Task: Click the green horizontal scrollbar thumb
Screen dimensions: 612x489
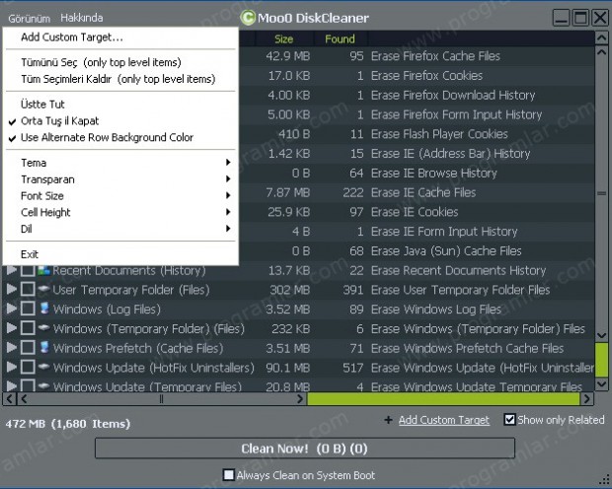Action: coord(443,399)
